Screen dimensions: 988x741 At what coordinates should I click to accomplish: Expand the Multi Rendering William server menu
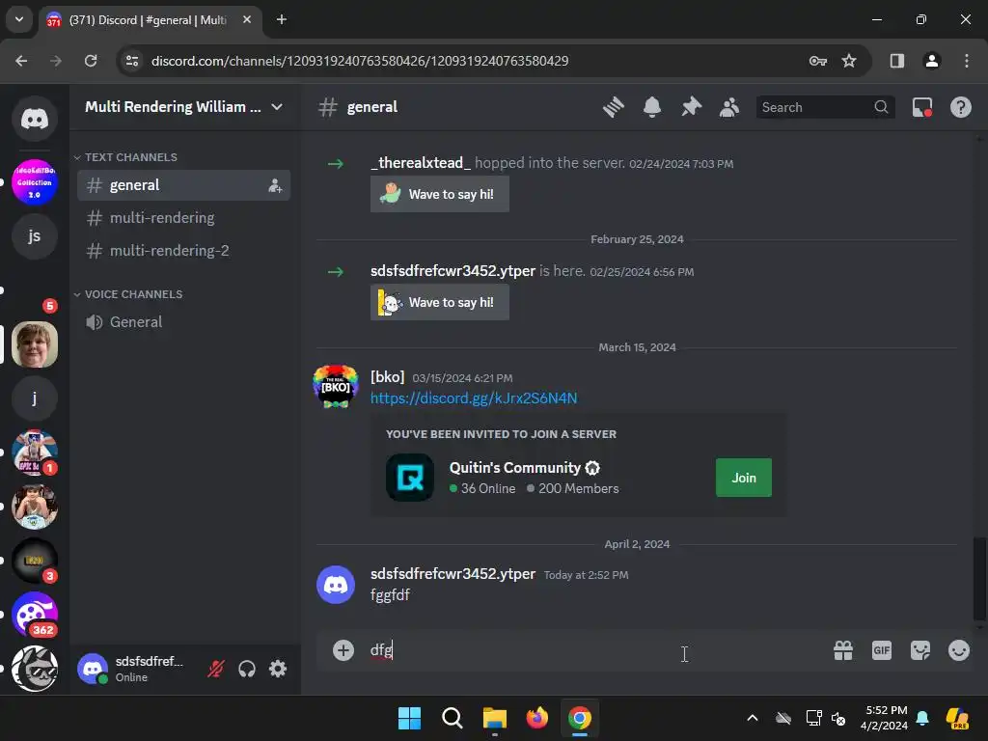184,107
